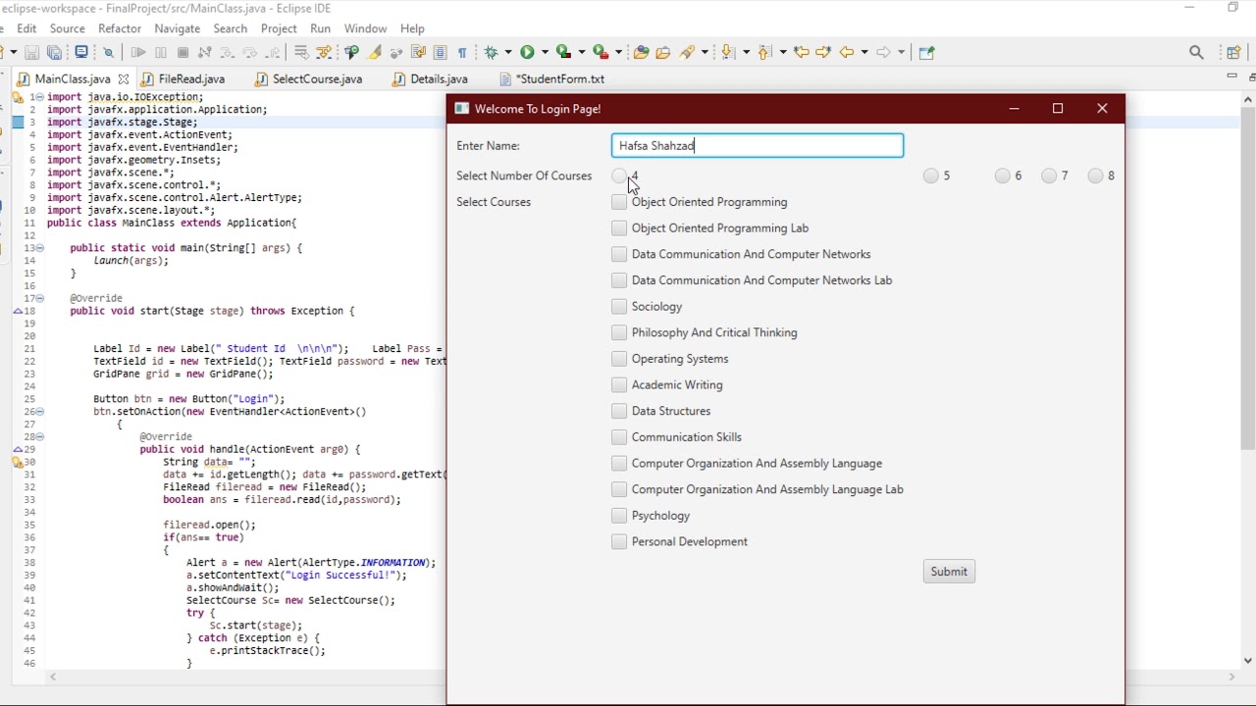Click the Toggle Mark Occurrences highlighter icon

point(374,53)
